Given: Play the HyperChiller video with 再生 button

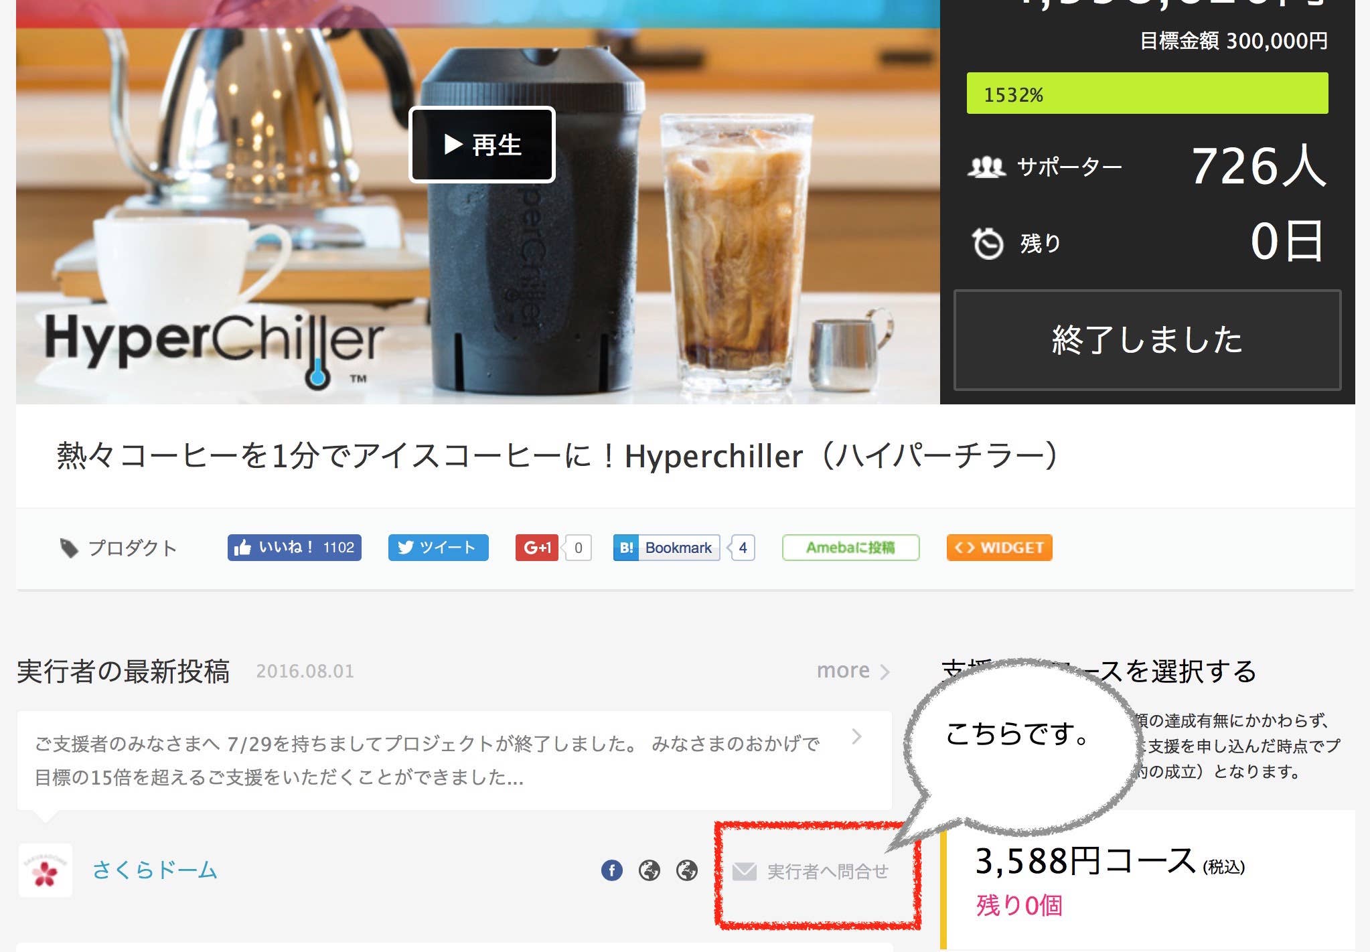Looking at the screenshot, I should tap(482, 145).
